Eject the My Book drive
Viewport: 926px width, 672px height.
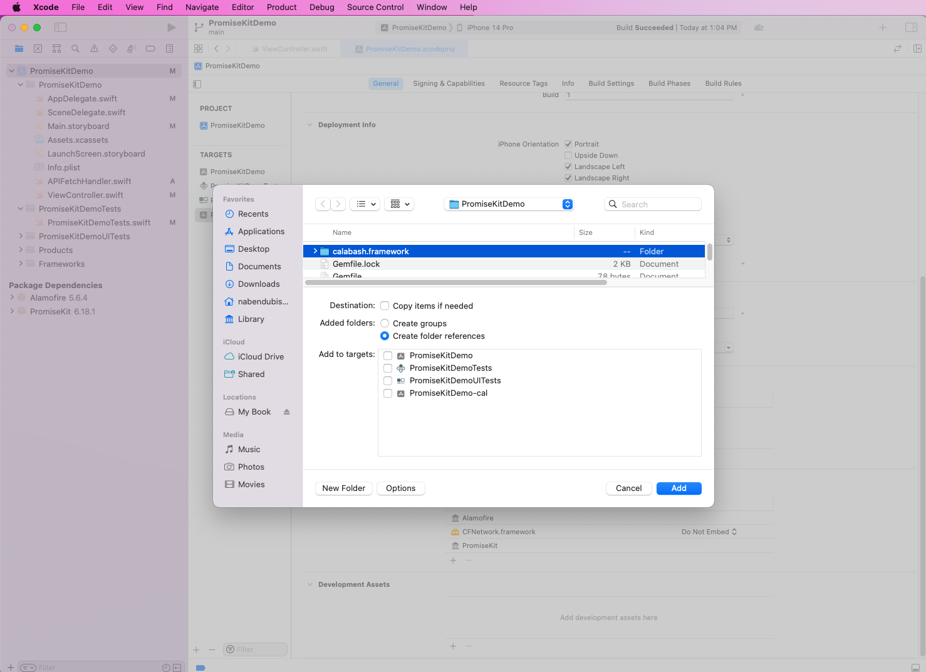287,412
